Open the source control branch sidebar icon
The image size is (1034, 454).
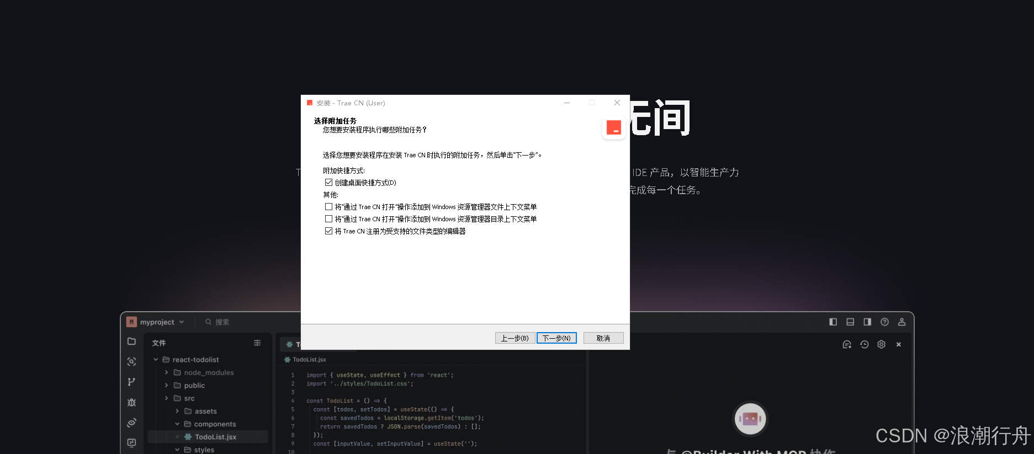(x=131, y=382)
